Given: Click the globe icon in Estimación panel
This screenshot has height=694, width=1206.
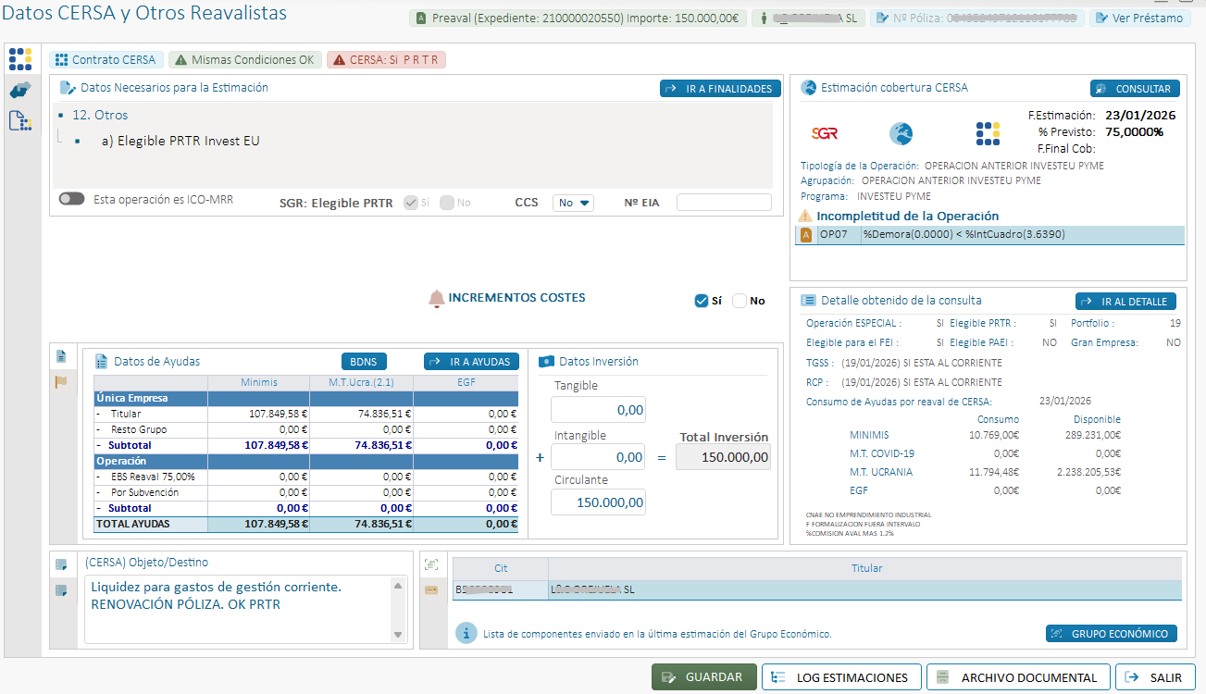Looking at the screenshot, I should coord(901,134).
